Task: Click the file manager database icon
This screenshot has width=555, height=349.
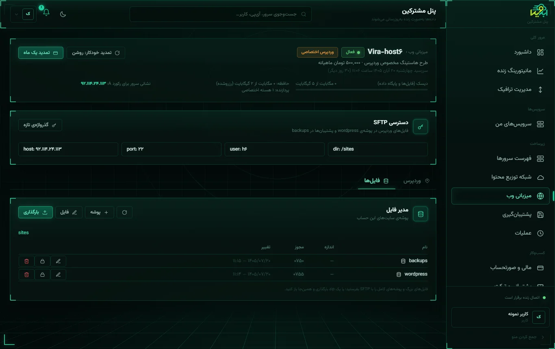Action: [421, 214]
